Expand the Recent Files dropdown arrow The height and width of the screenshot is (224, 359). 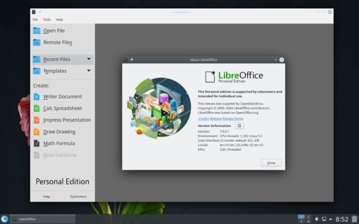point(89,59)
